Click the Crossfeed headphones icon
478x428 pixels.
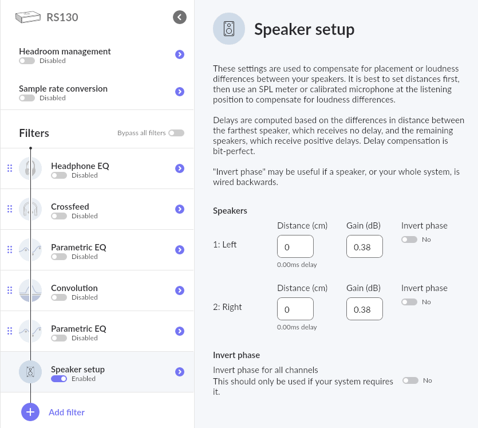[x=30, y=209]
